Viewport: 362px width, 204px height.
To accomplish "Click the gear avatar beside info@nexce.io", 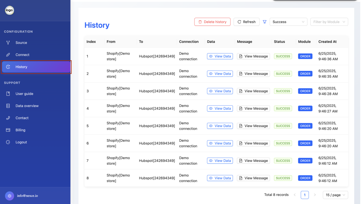I will (10, 196).
